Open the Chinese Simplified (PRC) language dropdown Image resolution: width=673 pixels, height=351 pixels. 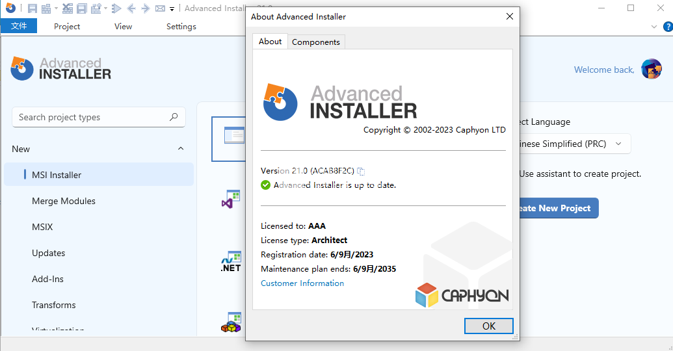coord(575,144)
